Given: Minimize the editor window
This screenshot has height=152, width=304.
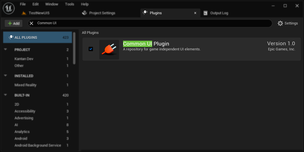Looking at the screenshot, I should click(x=273, y=6).
